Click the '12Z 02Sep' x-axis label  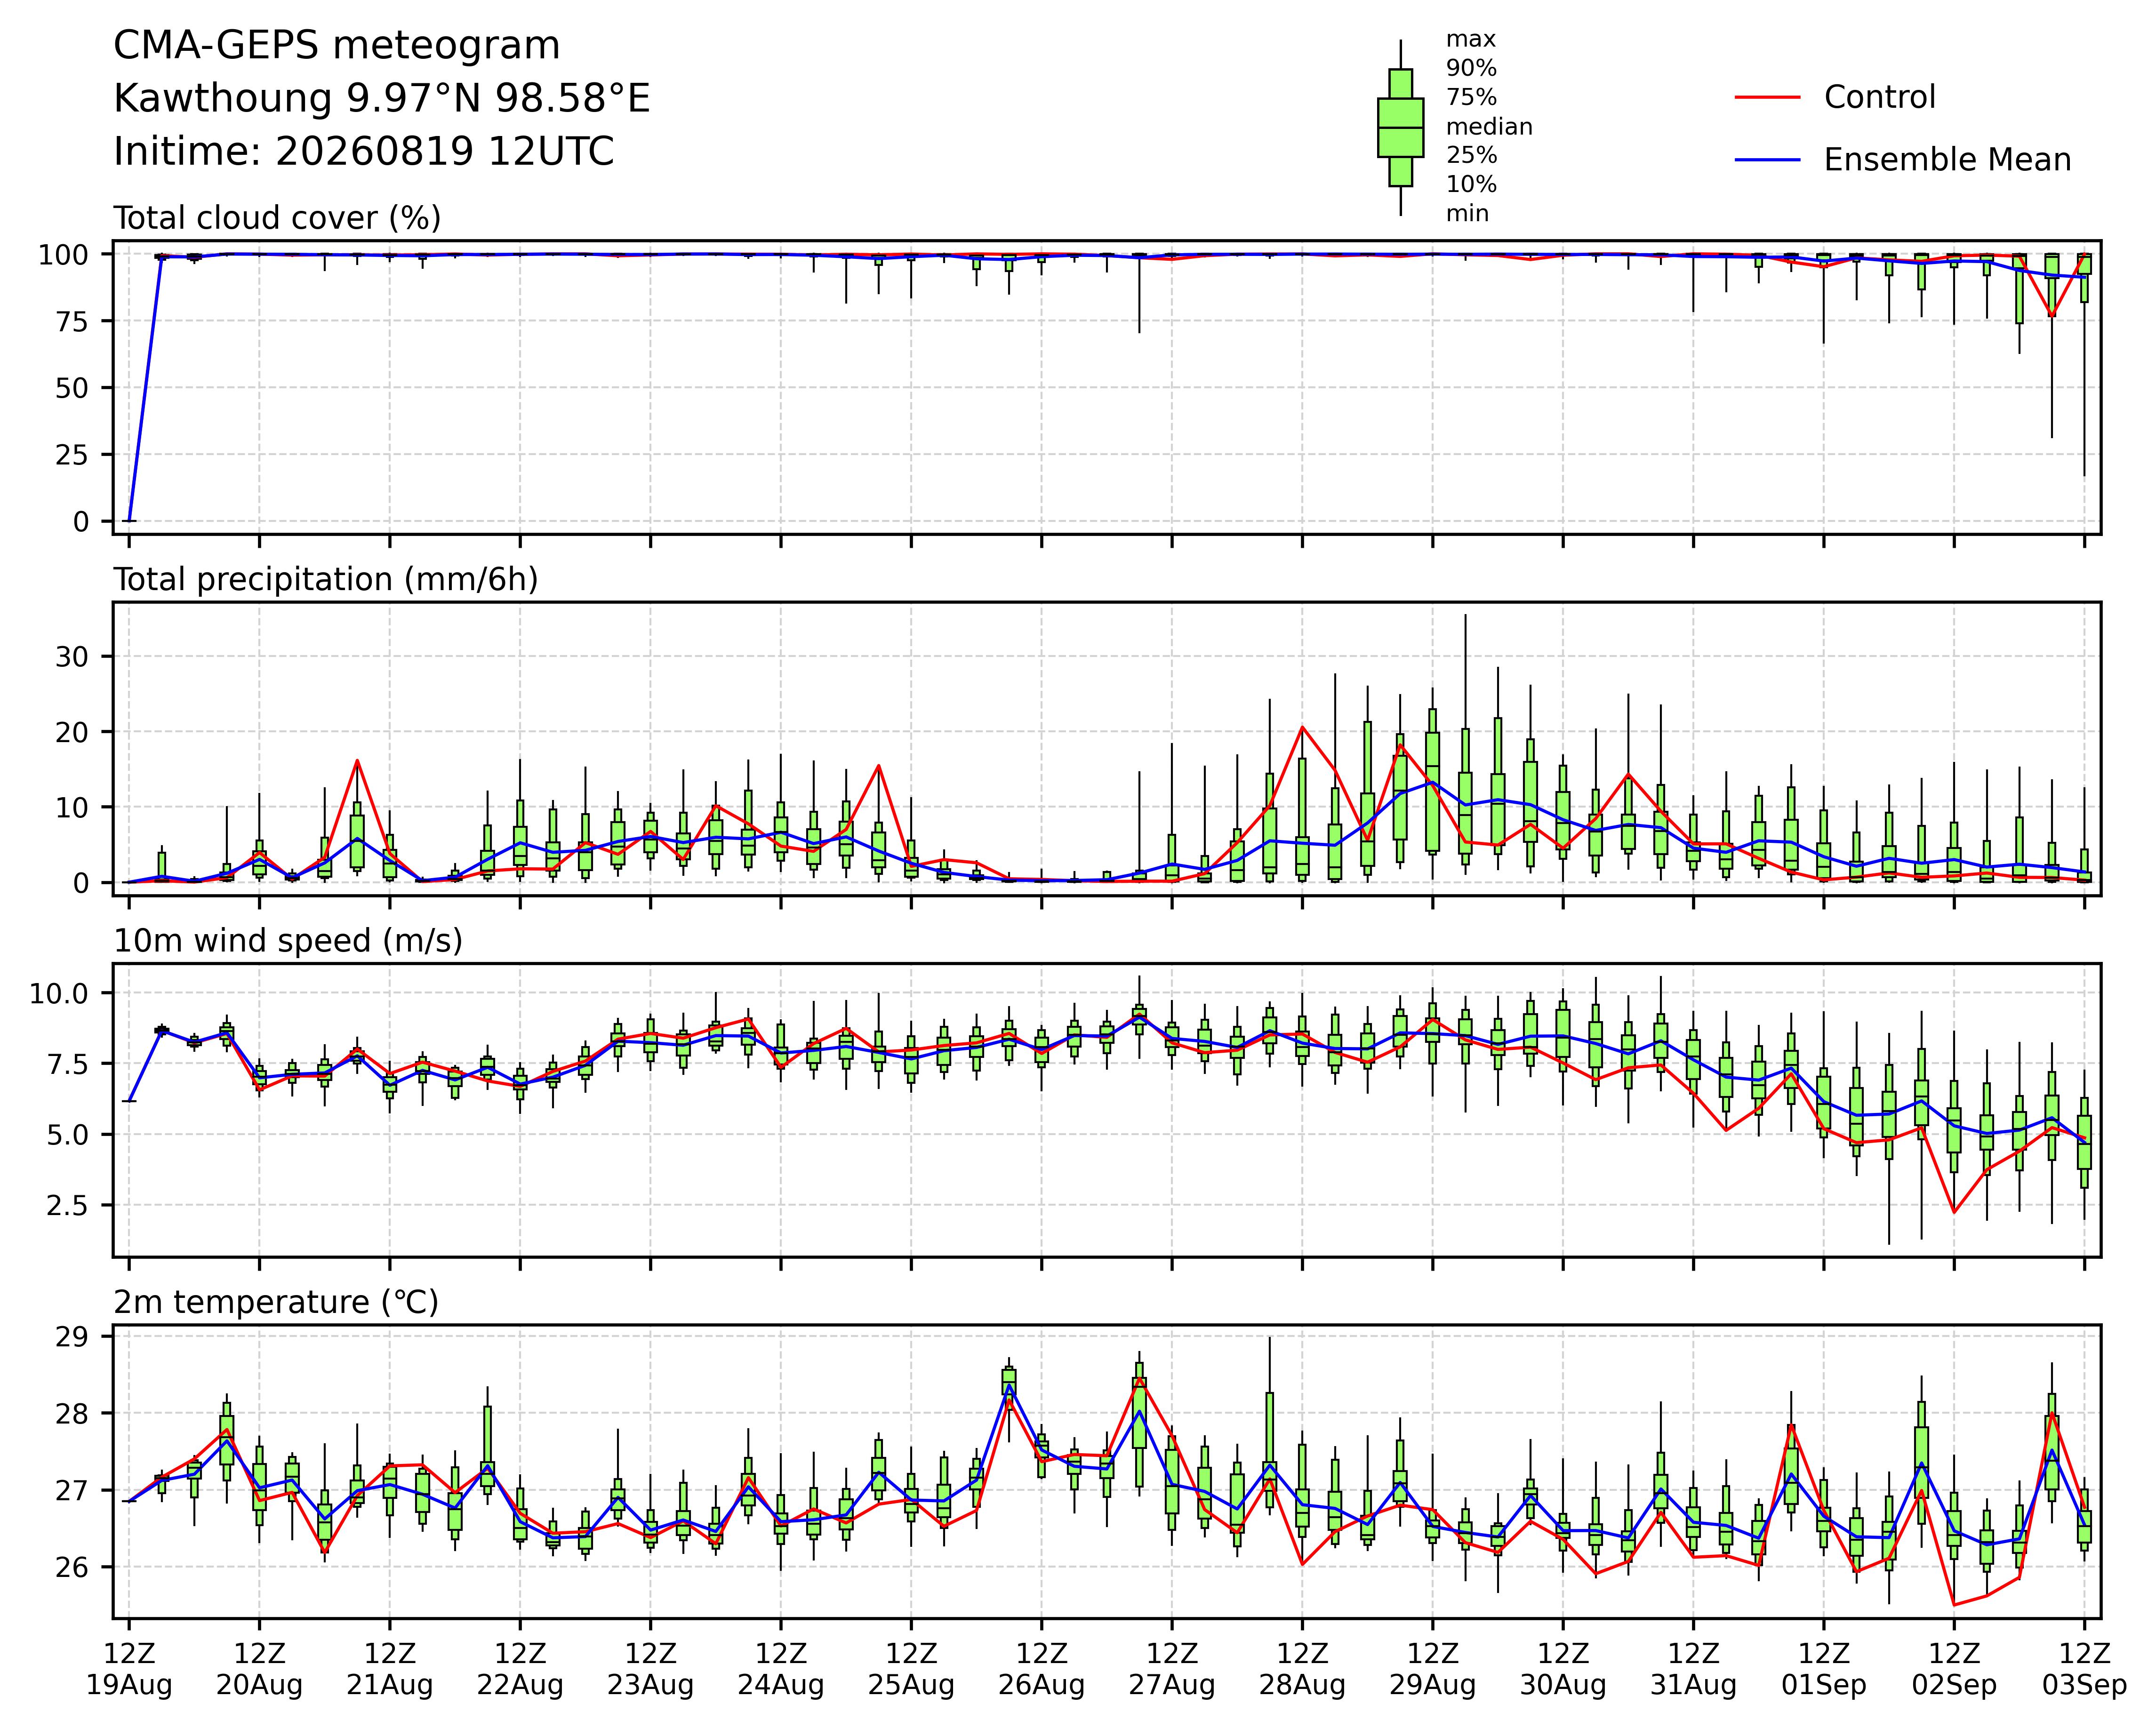coord(1954,1669)
